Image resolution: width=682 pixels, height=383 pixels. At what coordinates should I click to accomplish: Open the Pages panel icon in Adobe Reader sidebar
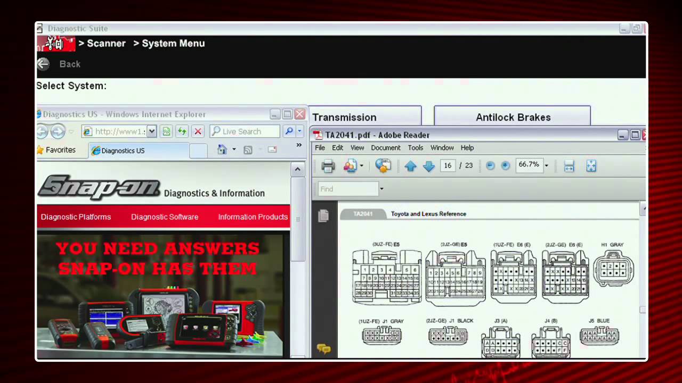[323, 215]
